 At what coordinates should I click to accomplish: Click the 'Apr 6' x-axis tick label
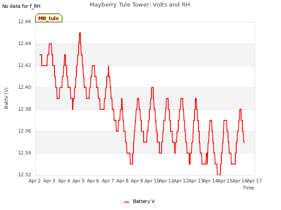coord(93,181)
